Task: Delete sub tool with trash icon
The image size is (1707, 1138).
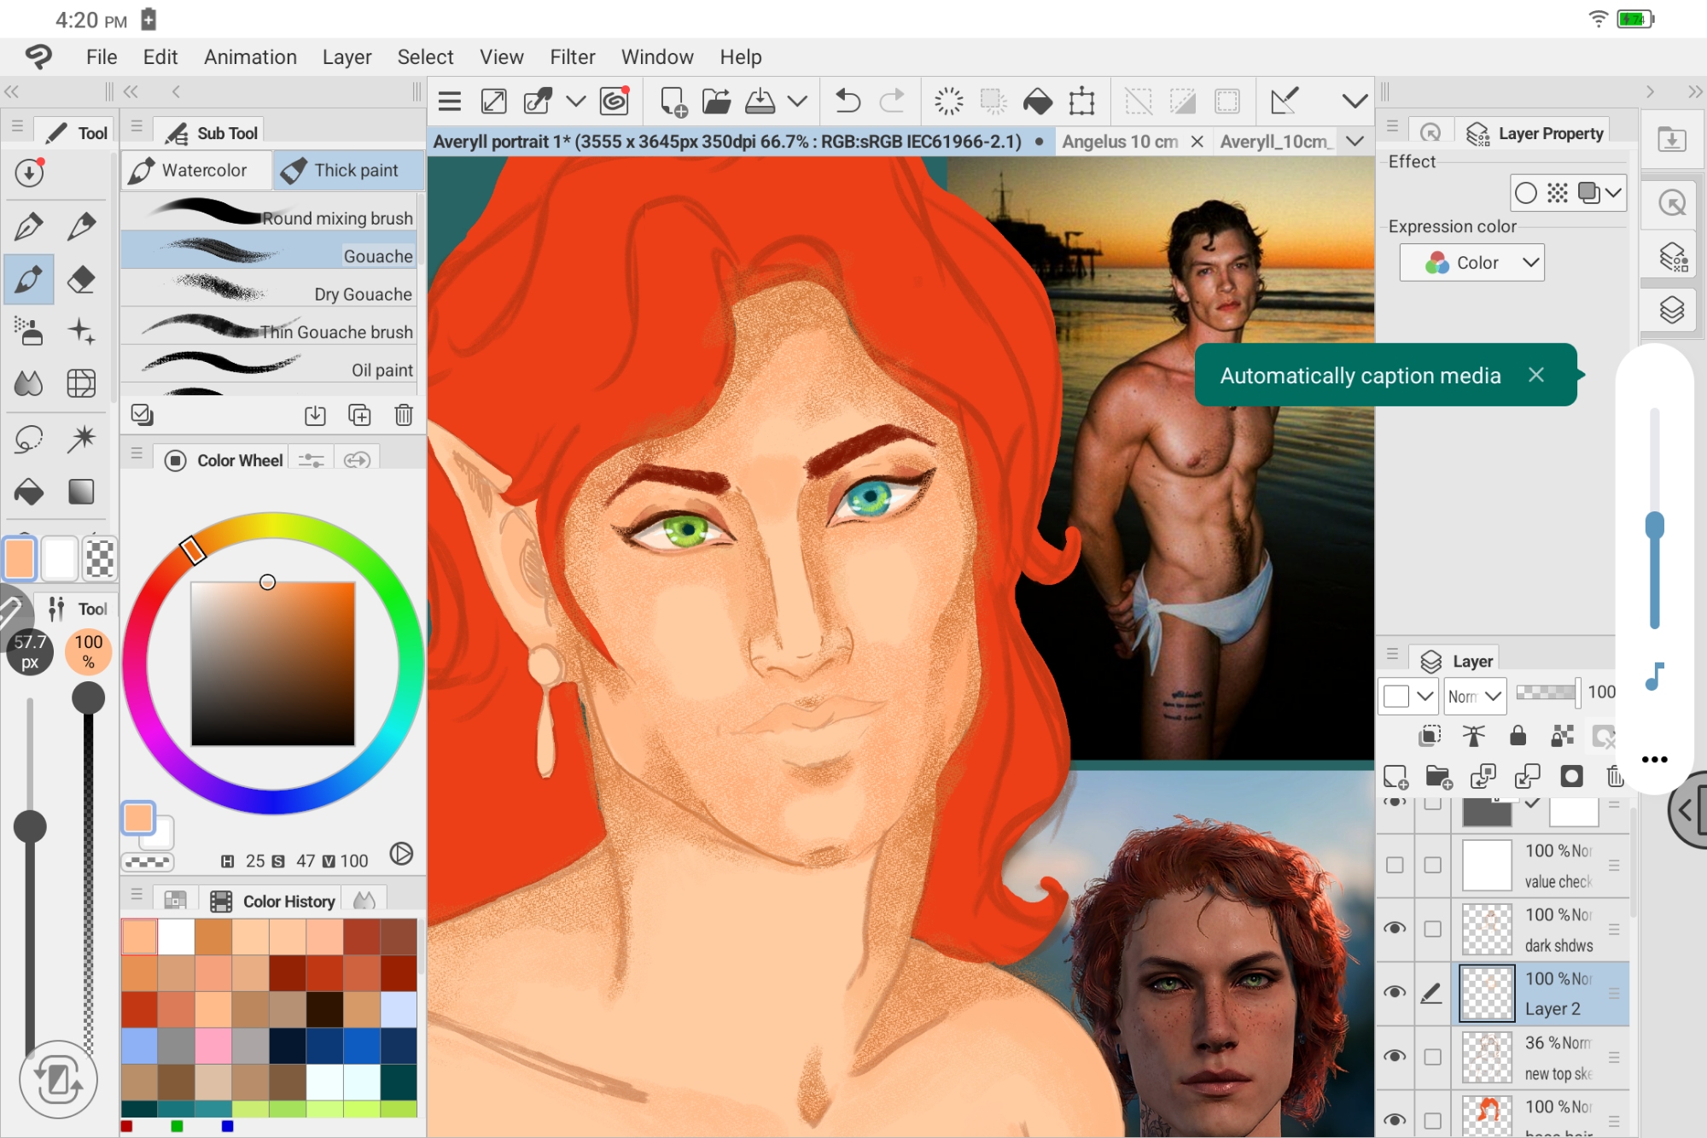Action: click(x=404, y=415)
